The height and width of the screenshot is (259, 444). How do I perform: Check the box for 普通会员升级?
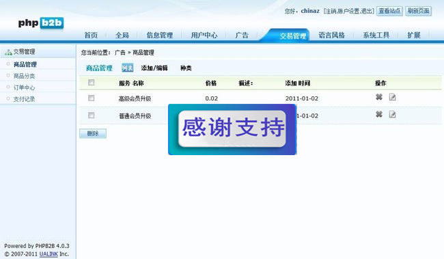pos(91,115)
